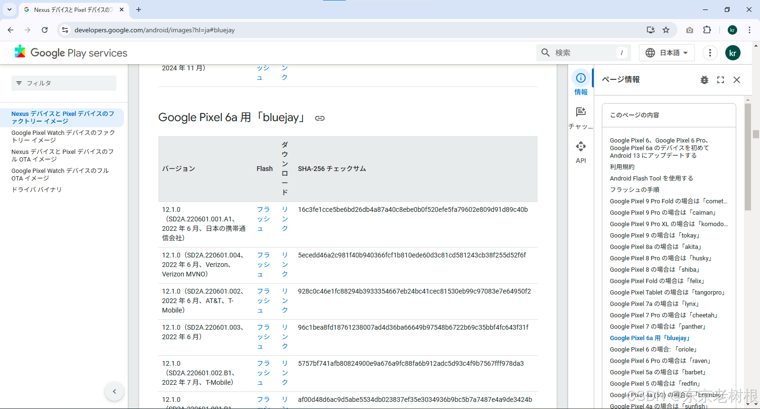Jump to Google Pixel 6 Pro raven section
760x409 pixels.
coord(660,361)
